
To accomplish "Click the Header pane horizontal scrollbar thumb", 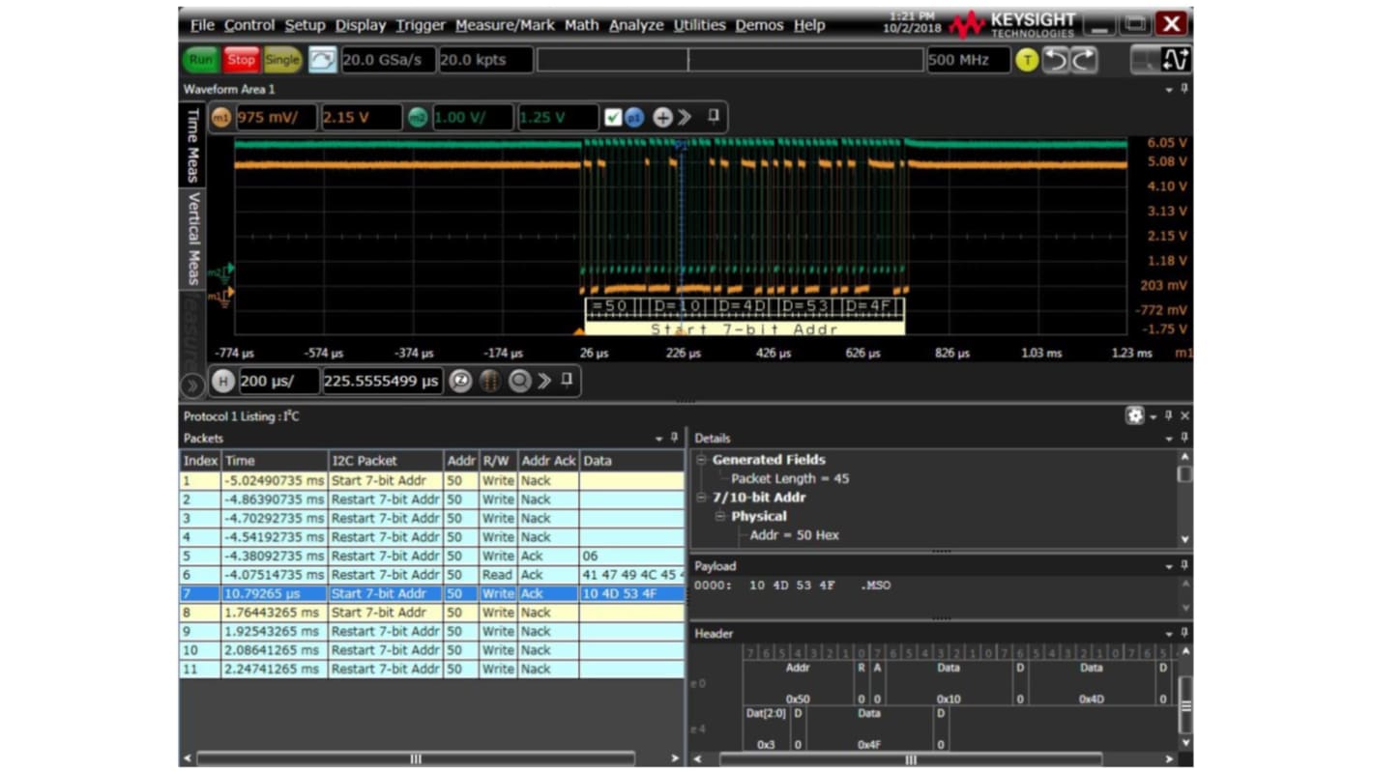I will [x=910, y=759].
